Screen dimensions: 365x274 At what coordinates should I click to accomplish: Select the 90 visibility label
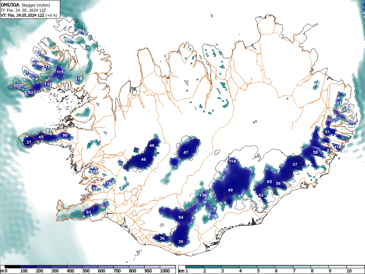(x=65, y=135)
